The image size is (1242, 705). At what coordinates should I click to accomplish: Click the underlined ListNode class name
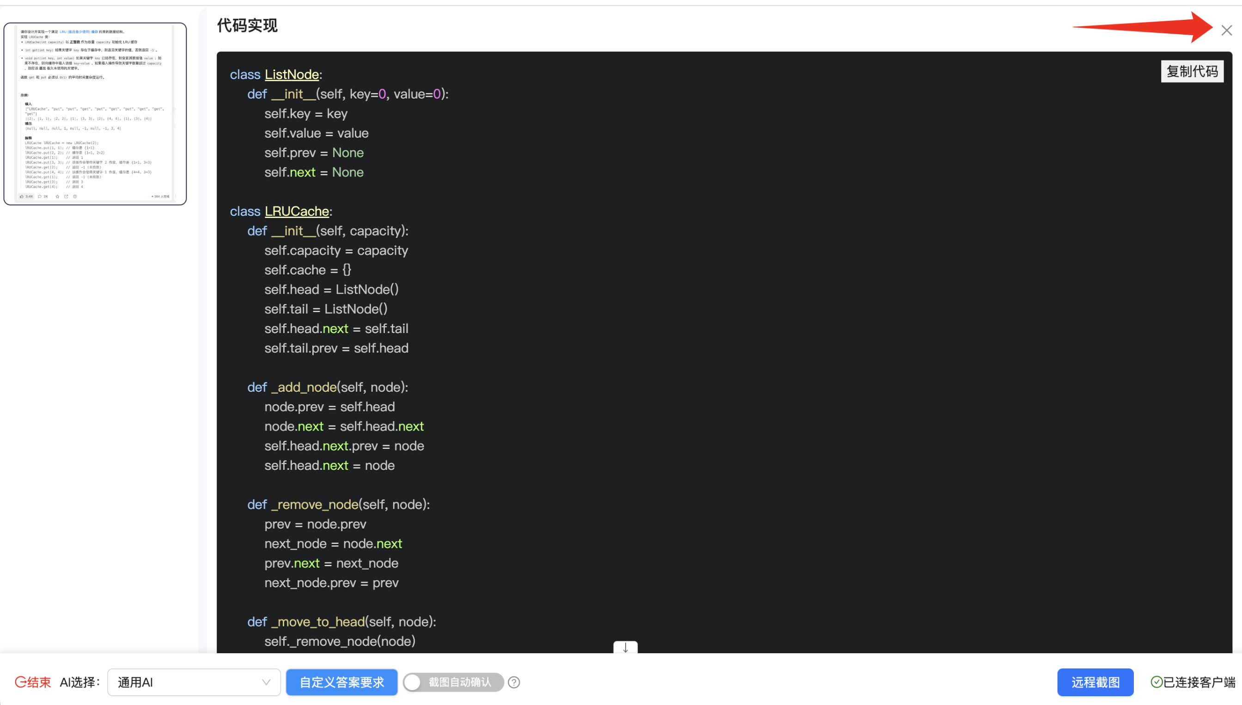(x=292, y=74)
